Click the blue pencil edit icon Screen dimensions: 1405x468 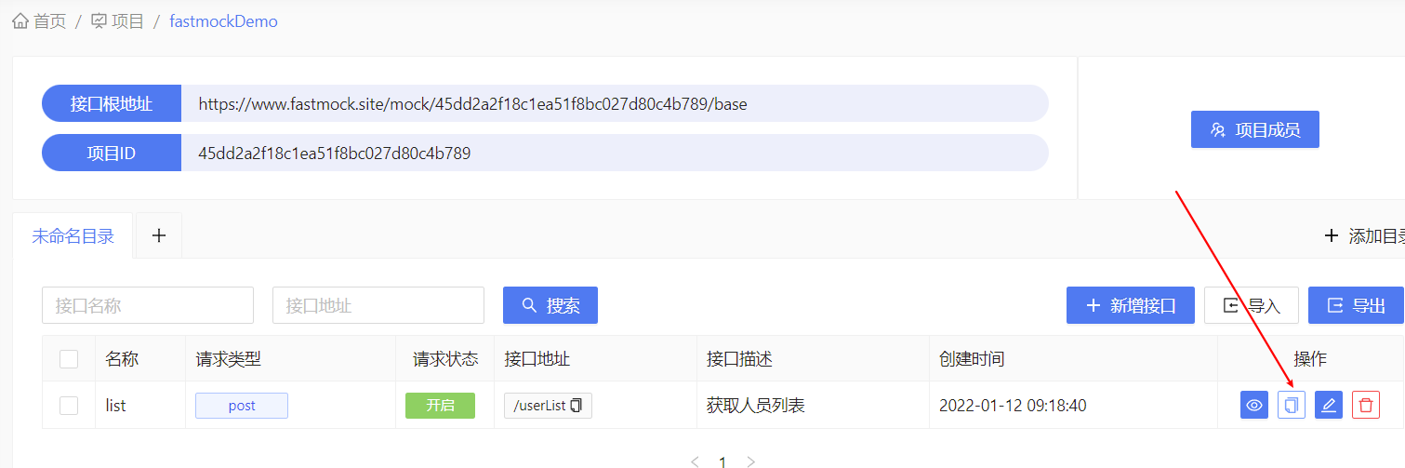(x=1329, y=405)
